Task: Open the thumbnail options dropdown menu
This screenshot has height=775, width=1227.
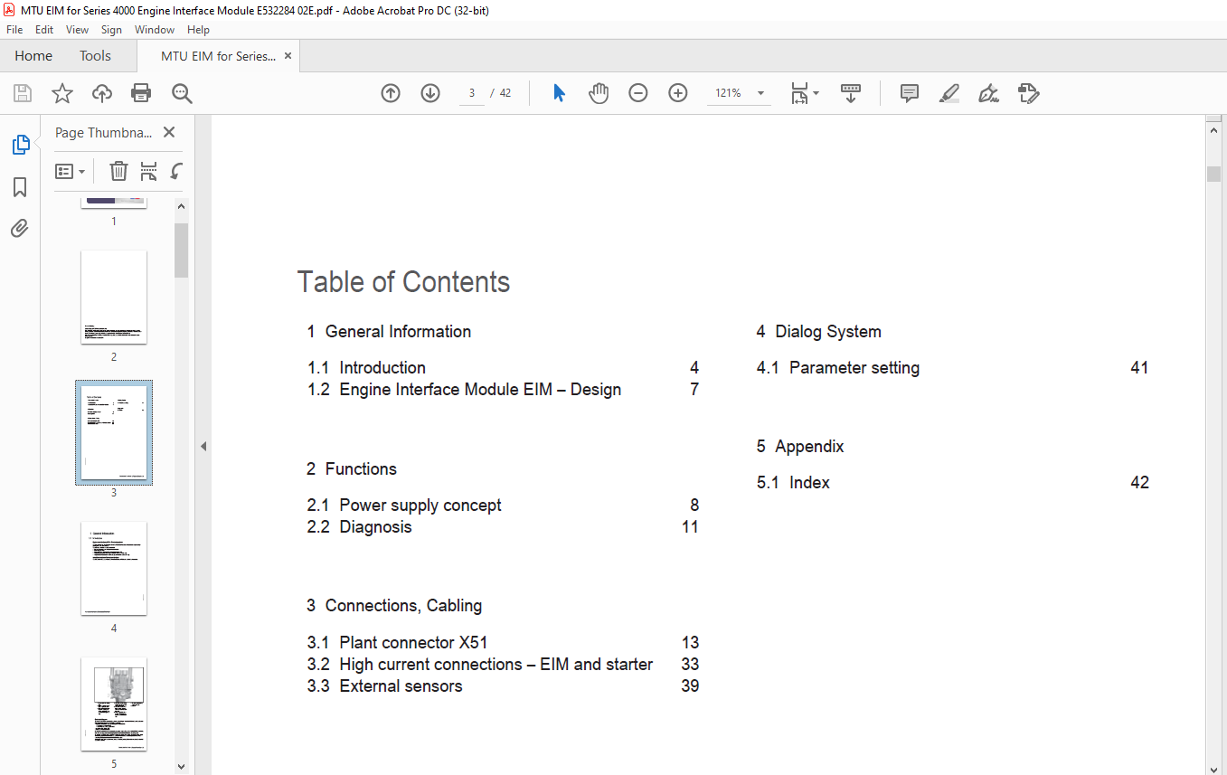Action: pyautogui.click(x=71, y=171)
